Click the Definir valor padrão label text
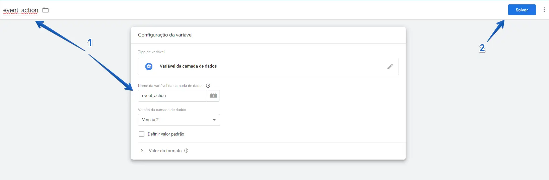Screen dimensions: 549x180 click(x=166, y=134)
